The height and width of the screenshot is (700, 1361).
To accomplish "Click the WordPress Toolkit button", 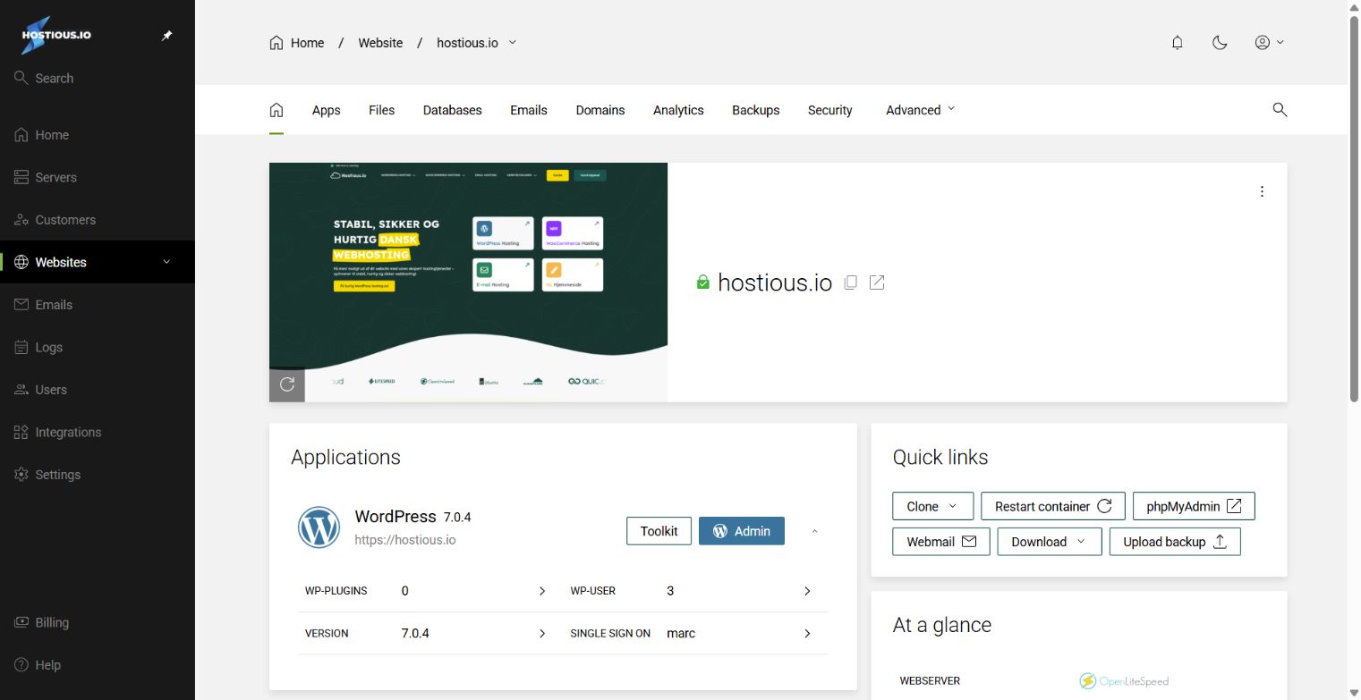I will click(x=659, y=531).
